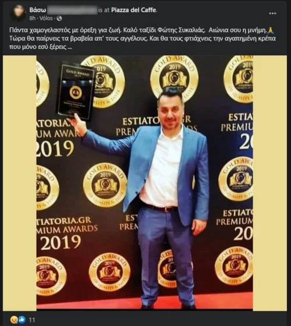View the list of 11 reactions
This screenshot has height=326, width=291.
coord(32,320)
